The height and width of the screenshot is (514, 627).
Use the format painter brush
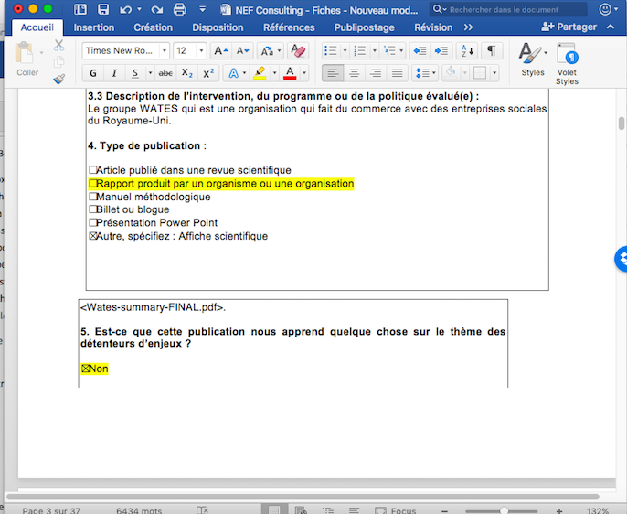pos(58,79)
